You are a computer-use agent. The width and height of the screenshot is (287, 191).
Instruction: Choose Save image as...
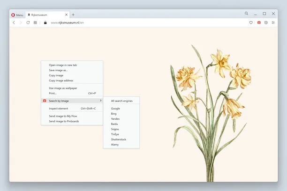tap(72, 70)
